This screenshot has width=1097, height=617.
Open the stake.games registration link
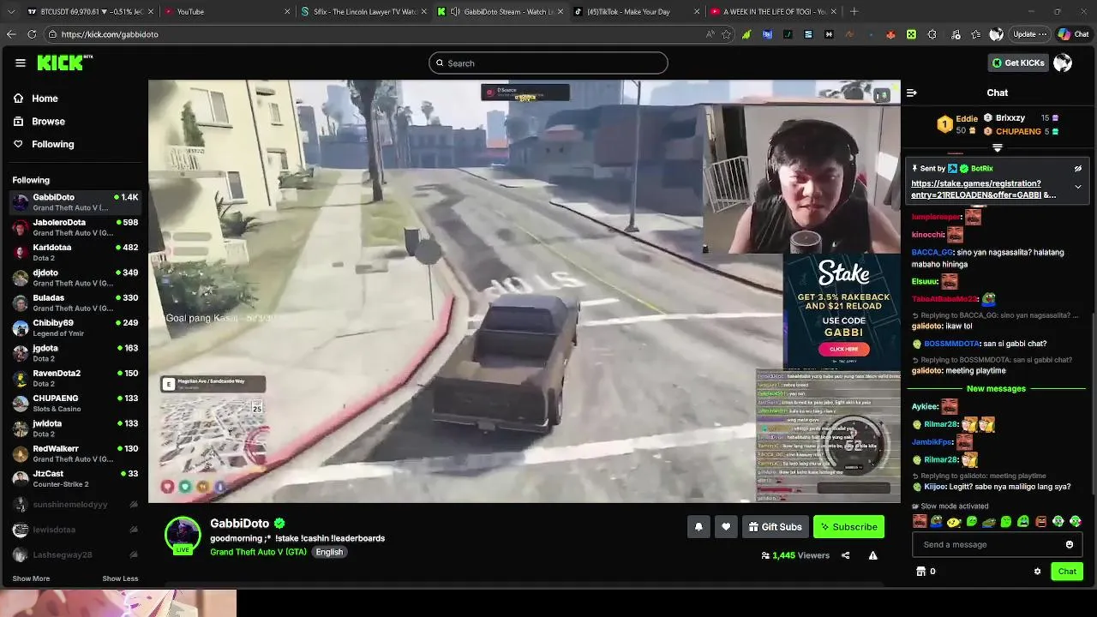pos(983,189)
